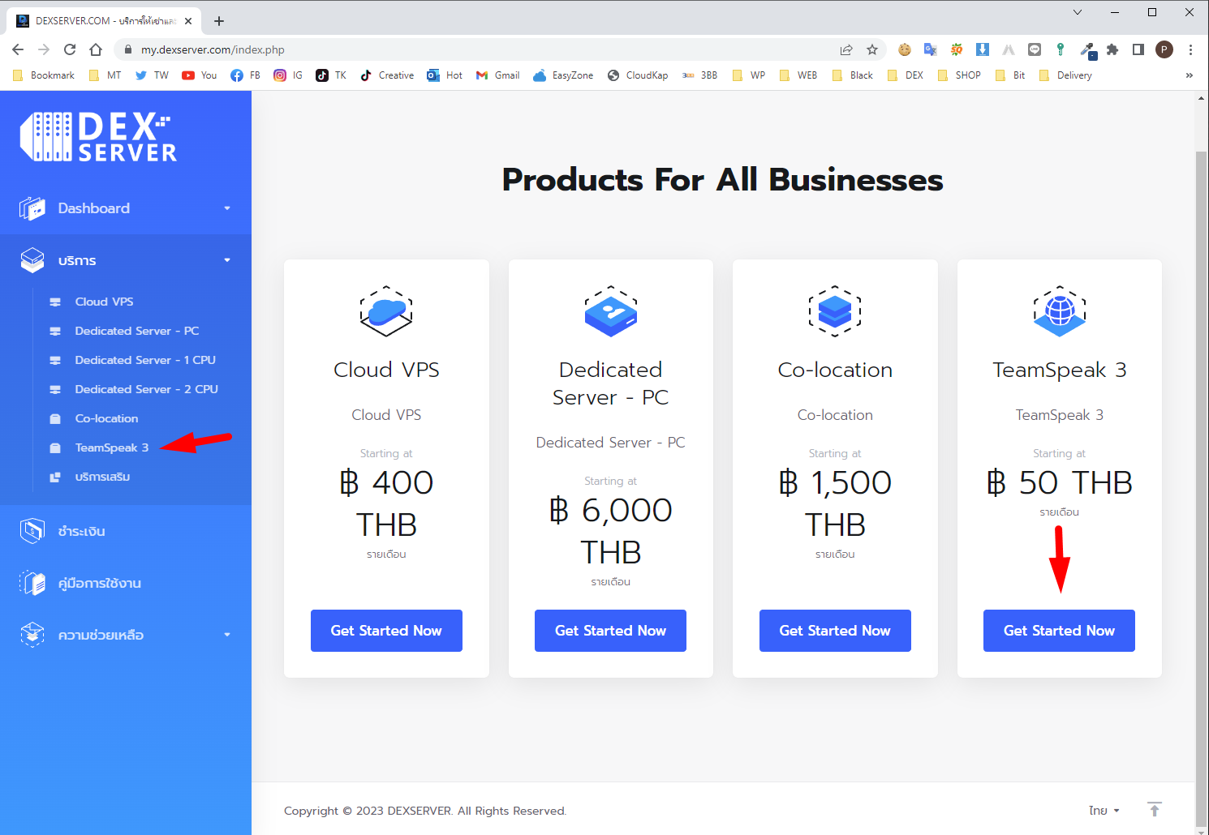Open Dedicated Server - 1 CPU menu item

coord(144,360)
